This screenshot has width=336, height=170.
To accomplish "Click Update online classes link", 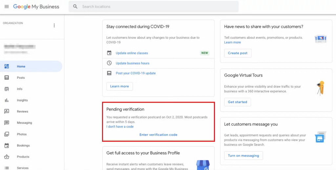I will click(x=132, y=53).
